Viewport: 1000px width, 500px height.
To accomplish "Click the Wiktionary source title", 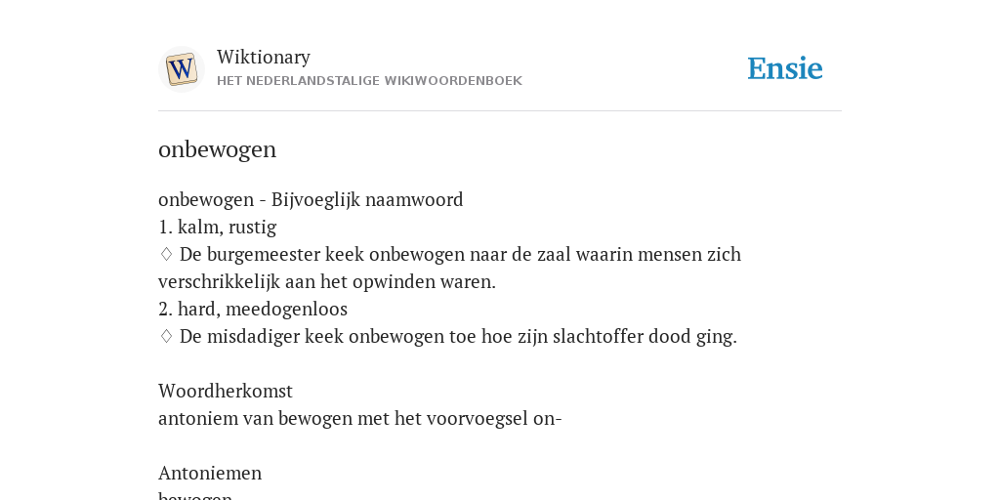I will tap(264, 57).
